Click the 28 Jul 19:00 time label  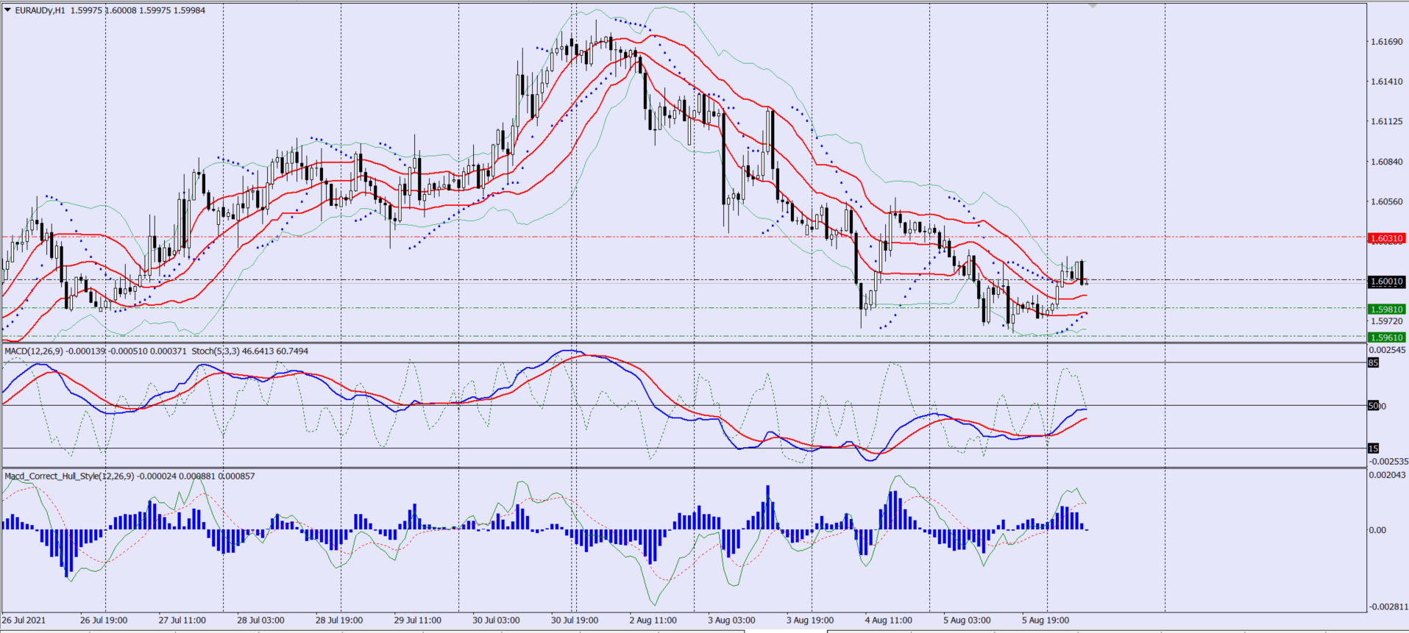(339, 621)
